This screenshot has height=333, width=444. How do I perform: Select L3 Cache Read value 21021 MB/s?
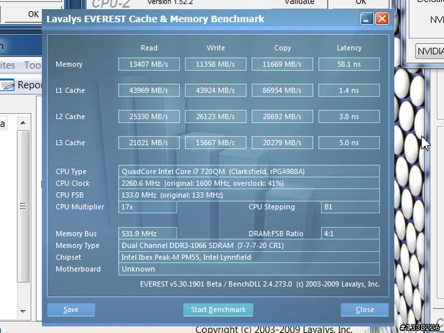pos(148,143)
